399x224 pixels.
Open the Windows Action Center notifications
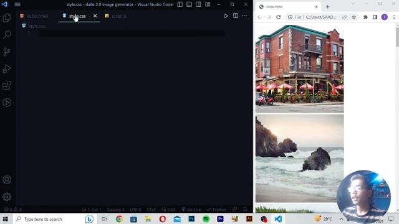(x=391, y=219)
